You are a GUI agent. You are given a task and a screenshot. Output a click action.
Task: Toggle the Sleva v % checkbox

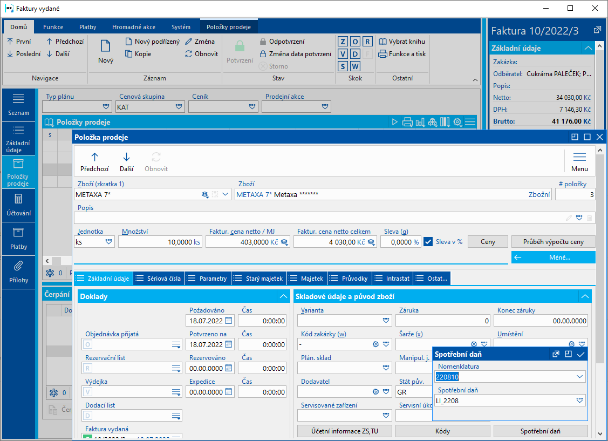point(428,242)
